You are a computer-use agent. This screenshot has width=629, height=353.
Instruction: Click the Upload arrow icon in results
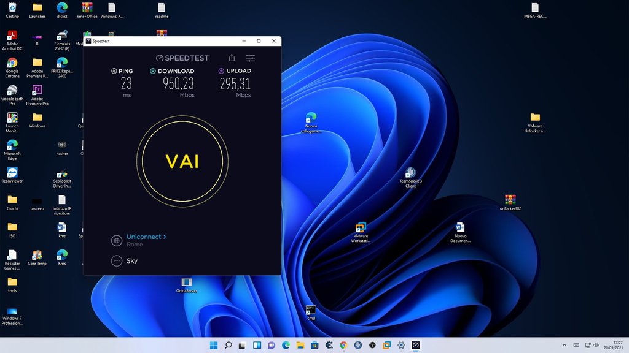coord(221,71)
